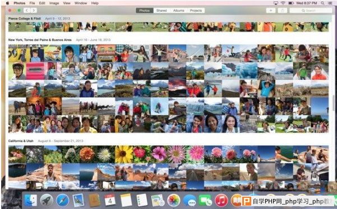Screen dimensions: 337x209
Task: Open the Image menu
Action: point(54,3)
